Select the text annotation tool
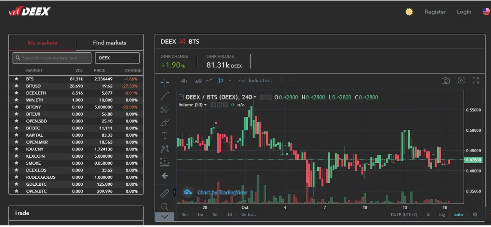This screenshot has width=491, height=227. click(x=165, y=136)
